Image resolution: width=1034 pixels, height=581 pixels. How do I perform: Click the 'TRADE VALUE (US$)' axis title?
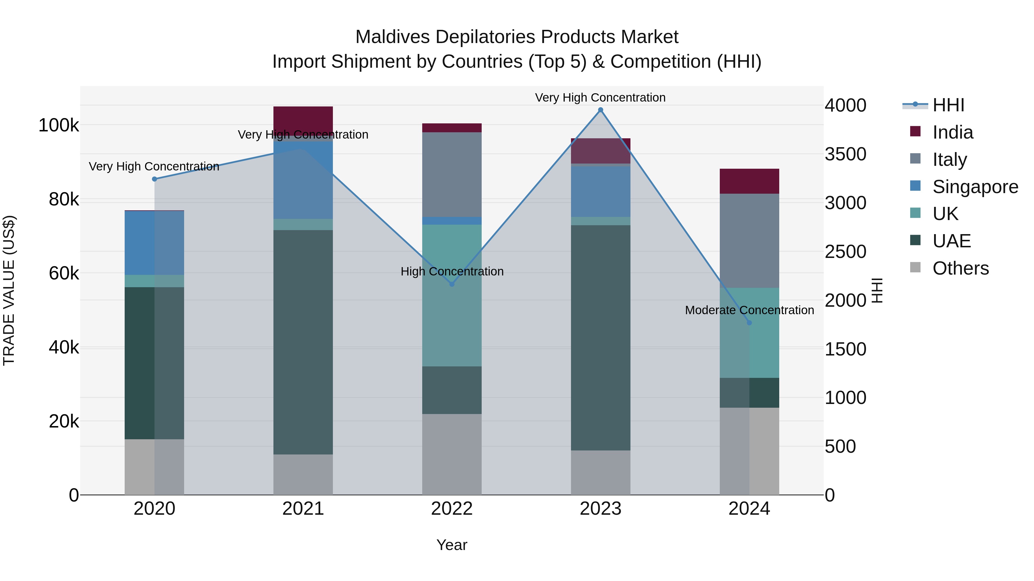pyautogui.click(x=9, y=290)
